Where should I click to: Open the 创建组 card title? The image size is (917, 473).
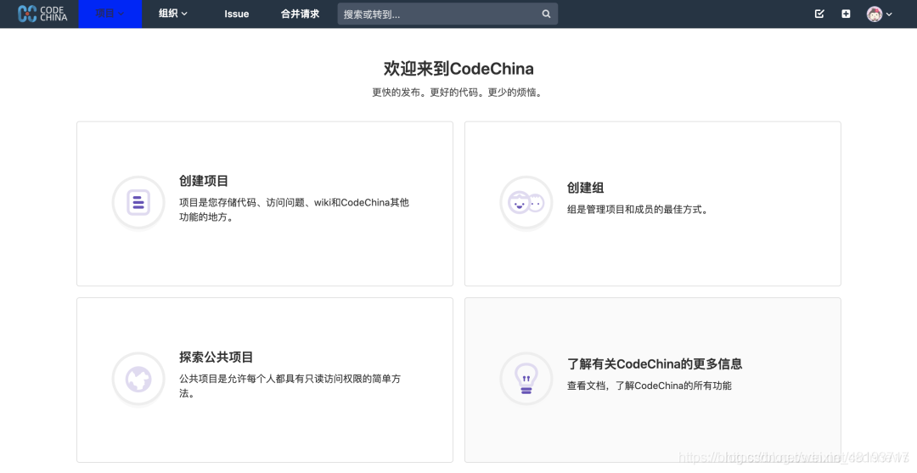point(585,188)
